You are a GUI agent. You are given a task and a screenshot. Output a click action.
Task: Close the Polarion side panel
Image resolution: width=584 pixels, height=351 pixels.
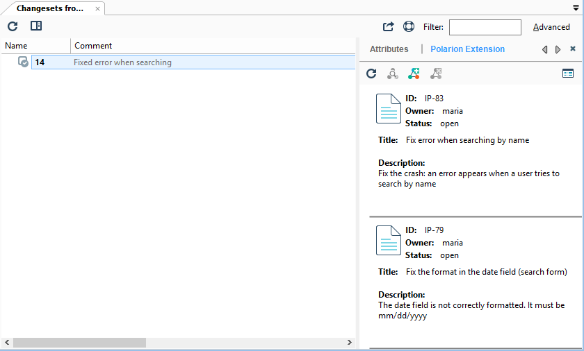coord(573,49)
